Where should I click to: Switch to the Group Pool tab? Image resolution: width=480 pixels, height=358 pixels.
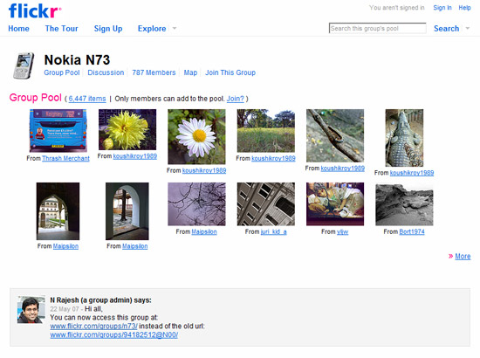coord(62,72)
